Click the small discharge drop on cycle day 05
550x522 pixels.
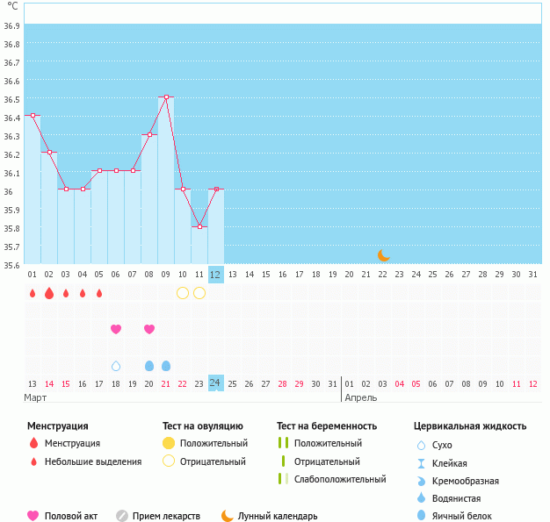pos(99,293)
